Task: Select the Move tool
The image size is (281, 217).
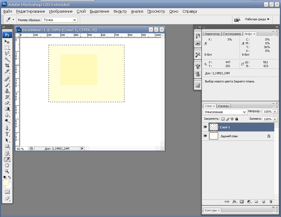Action: (x=7, y=42)
